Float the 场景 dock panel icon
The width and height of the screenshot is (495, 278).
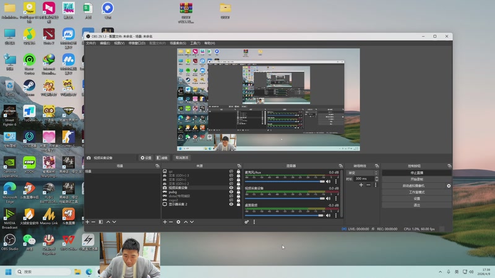click(157, 166)
